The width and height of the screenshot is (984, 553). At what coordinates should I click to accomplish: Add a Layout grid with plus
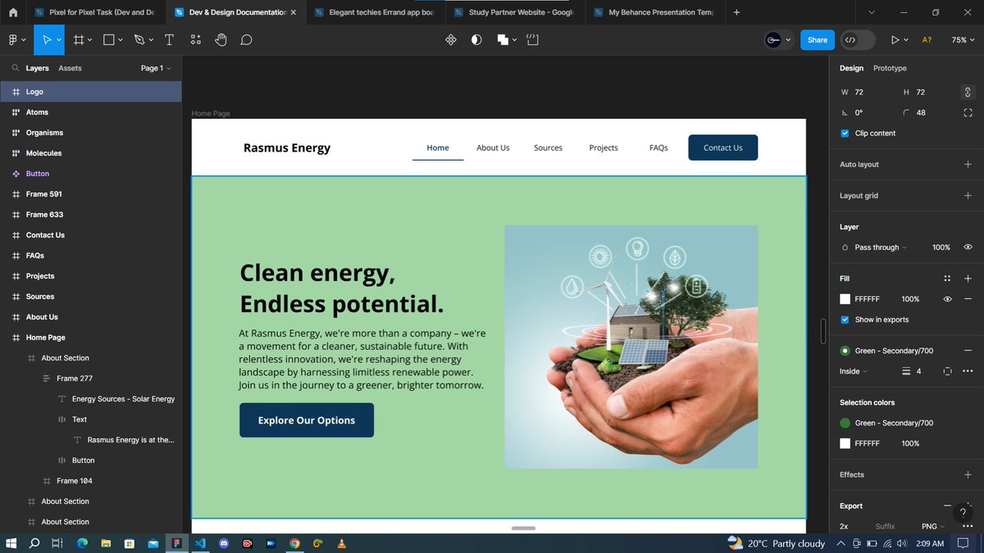coord(968,196)
